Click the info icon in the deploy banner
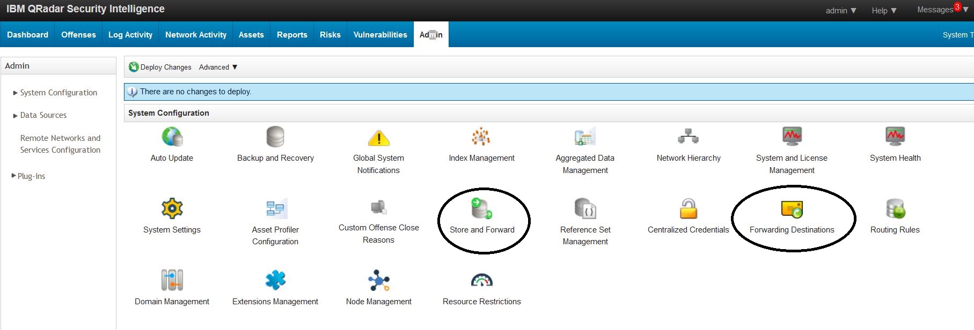This screenshot has width=974, height=330. pos(132,92)
